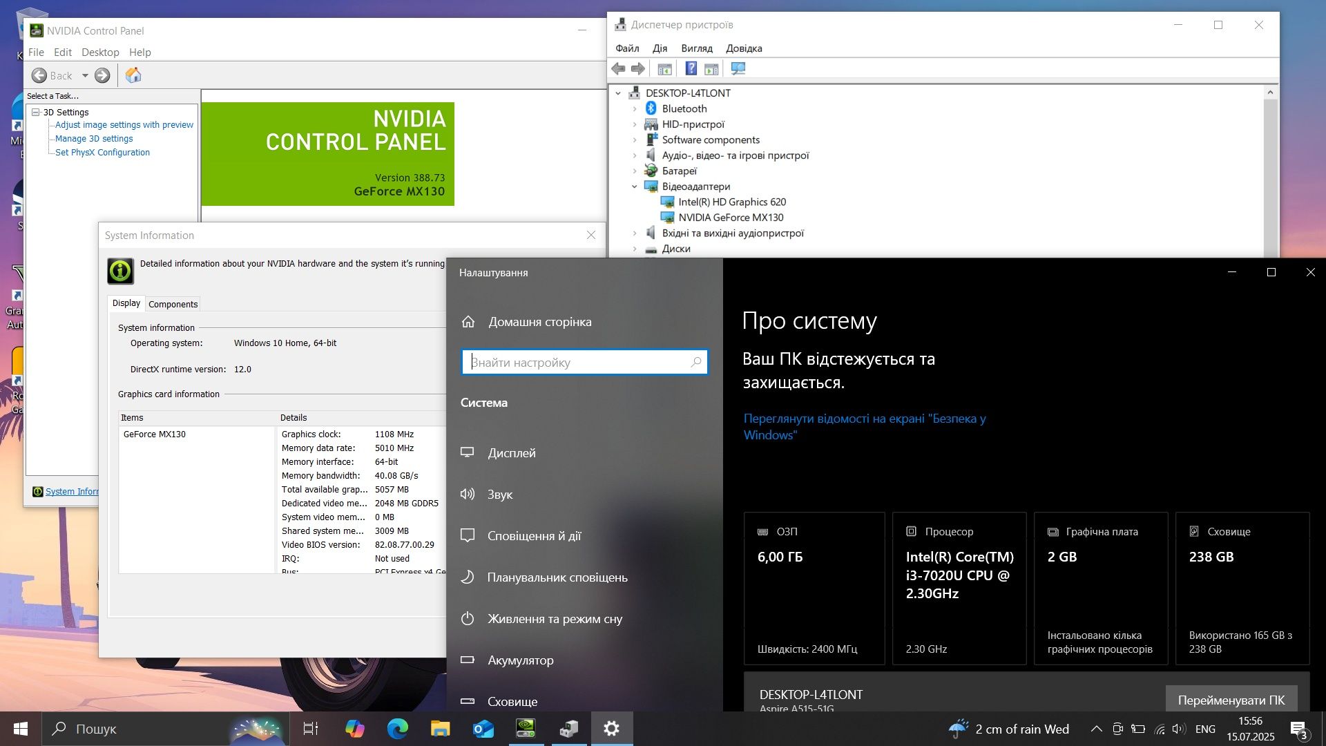Open Manage 3D settings task
1326x746 pixels.
click(x=94, y=139)
